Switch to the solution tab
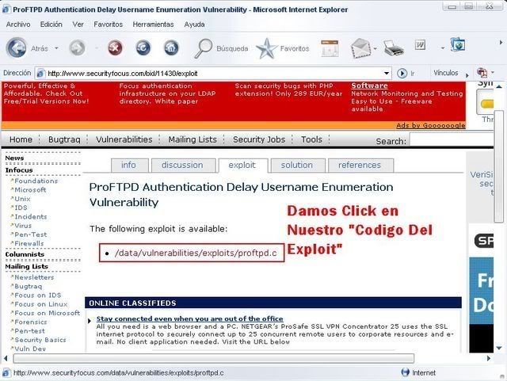 298,166
